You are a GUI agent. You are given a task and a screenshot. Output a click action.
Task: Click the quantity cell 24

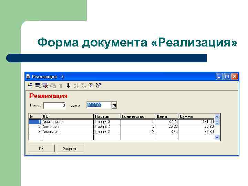[x=138, y=132]
